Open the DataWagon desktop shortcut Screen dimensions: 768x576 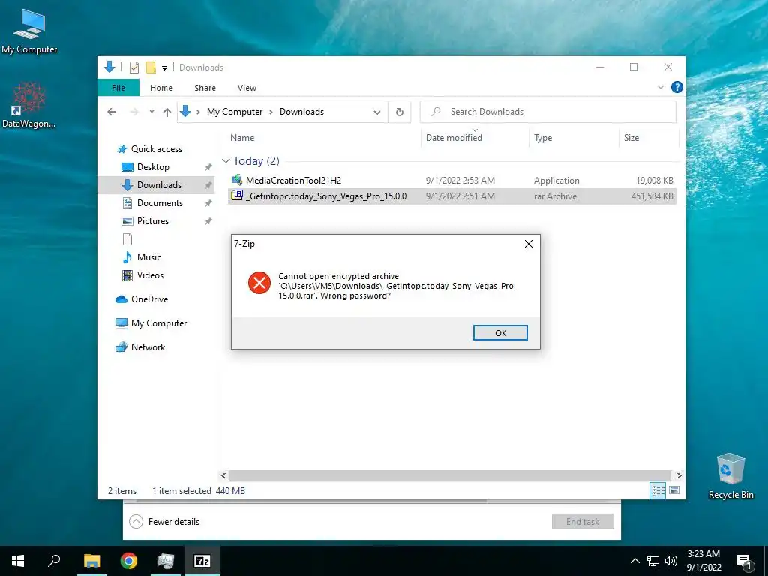[29, 105]
